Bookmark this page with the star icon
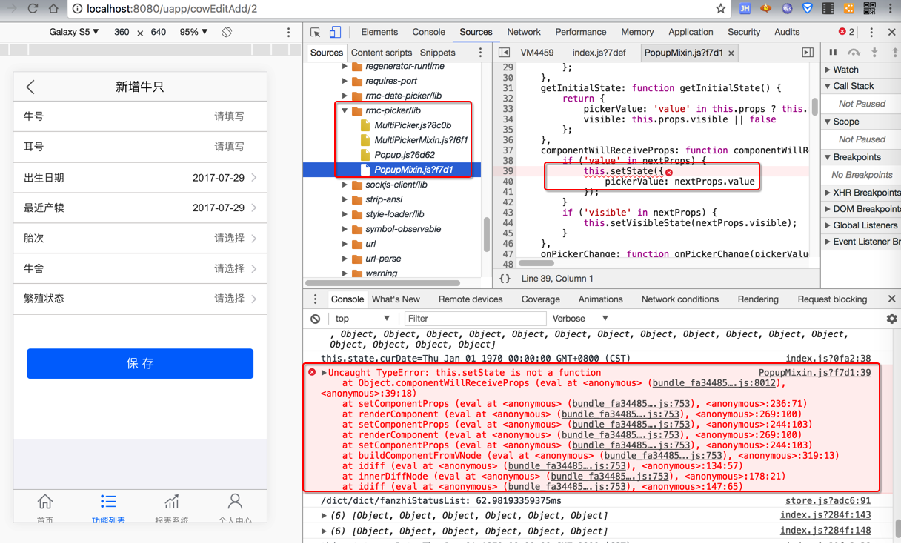 [x=720, y=9]
